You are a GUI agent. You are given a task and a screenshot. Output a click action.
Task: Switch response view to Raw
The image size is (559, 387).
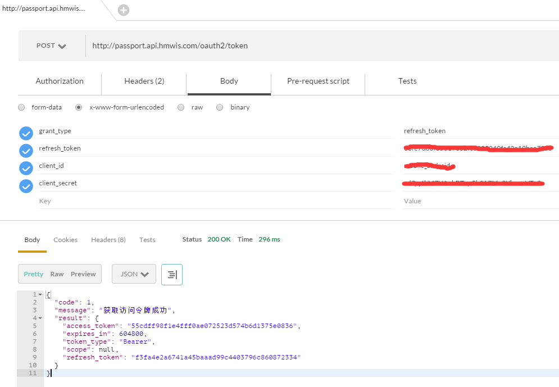coord(57,275)
